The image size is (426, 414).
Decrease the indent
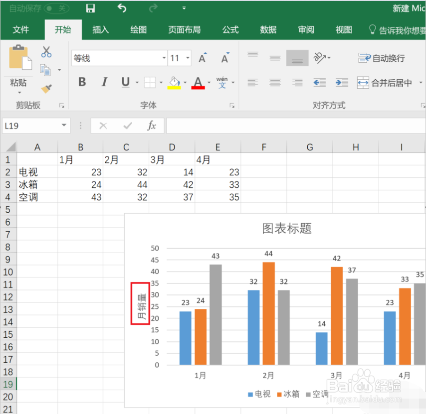(320, 83)
